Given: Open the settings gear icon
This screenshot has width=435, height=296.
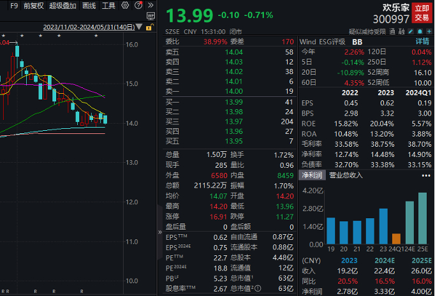Looking at the screenshot, I should pos(124,6).
